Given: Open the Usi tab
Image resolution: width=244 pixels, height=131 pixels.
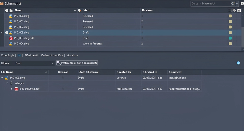Looking at the screenshot, I should tap(19, 55).
